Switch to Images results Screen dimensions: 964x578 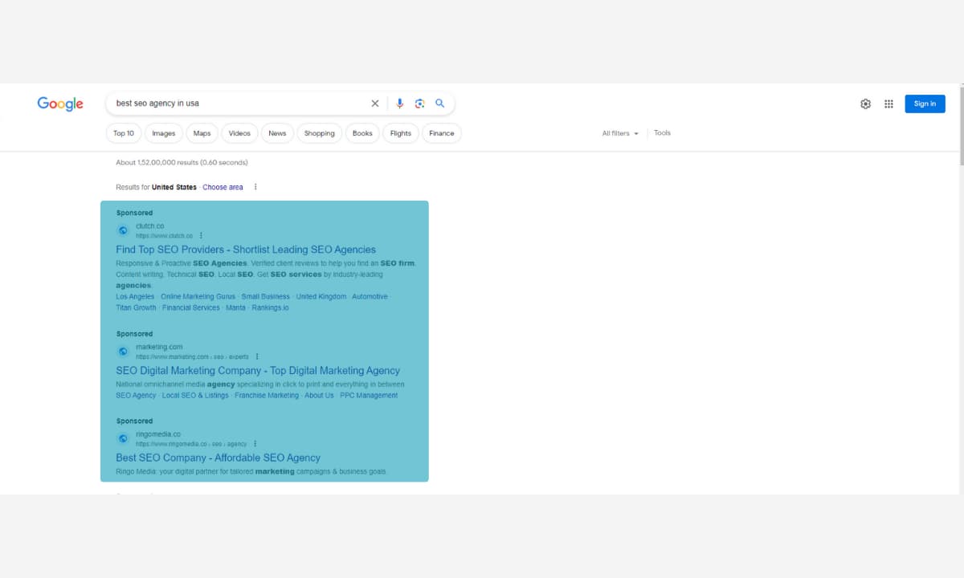pos(164,133)
